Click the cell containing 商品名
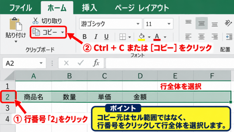The image size is (234, 132). coord(34,97)
